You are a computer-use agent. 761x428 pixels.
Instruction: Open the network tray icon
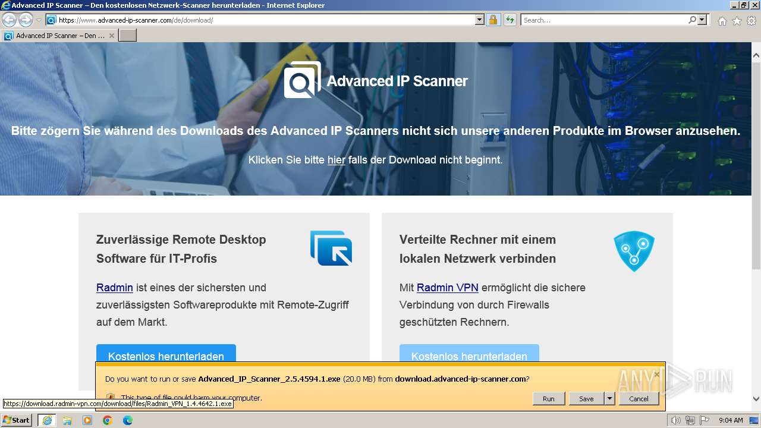pos(691,420)
